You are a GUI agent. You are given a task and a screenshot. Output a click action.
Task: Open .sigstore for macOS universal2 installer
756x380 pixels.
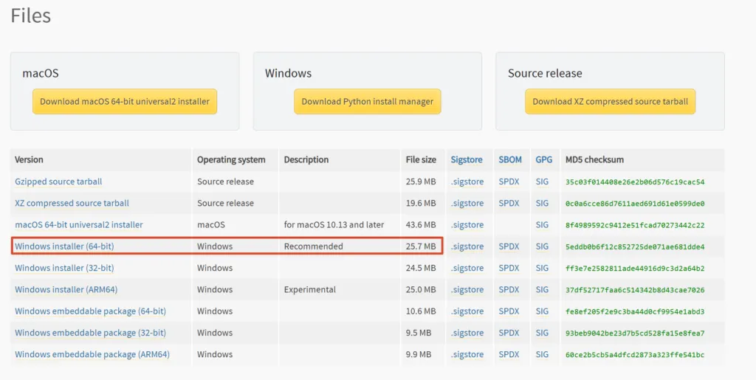(x=467, y=225)
